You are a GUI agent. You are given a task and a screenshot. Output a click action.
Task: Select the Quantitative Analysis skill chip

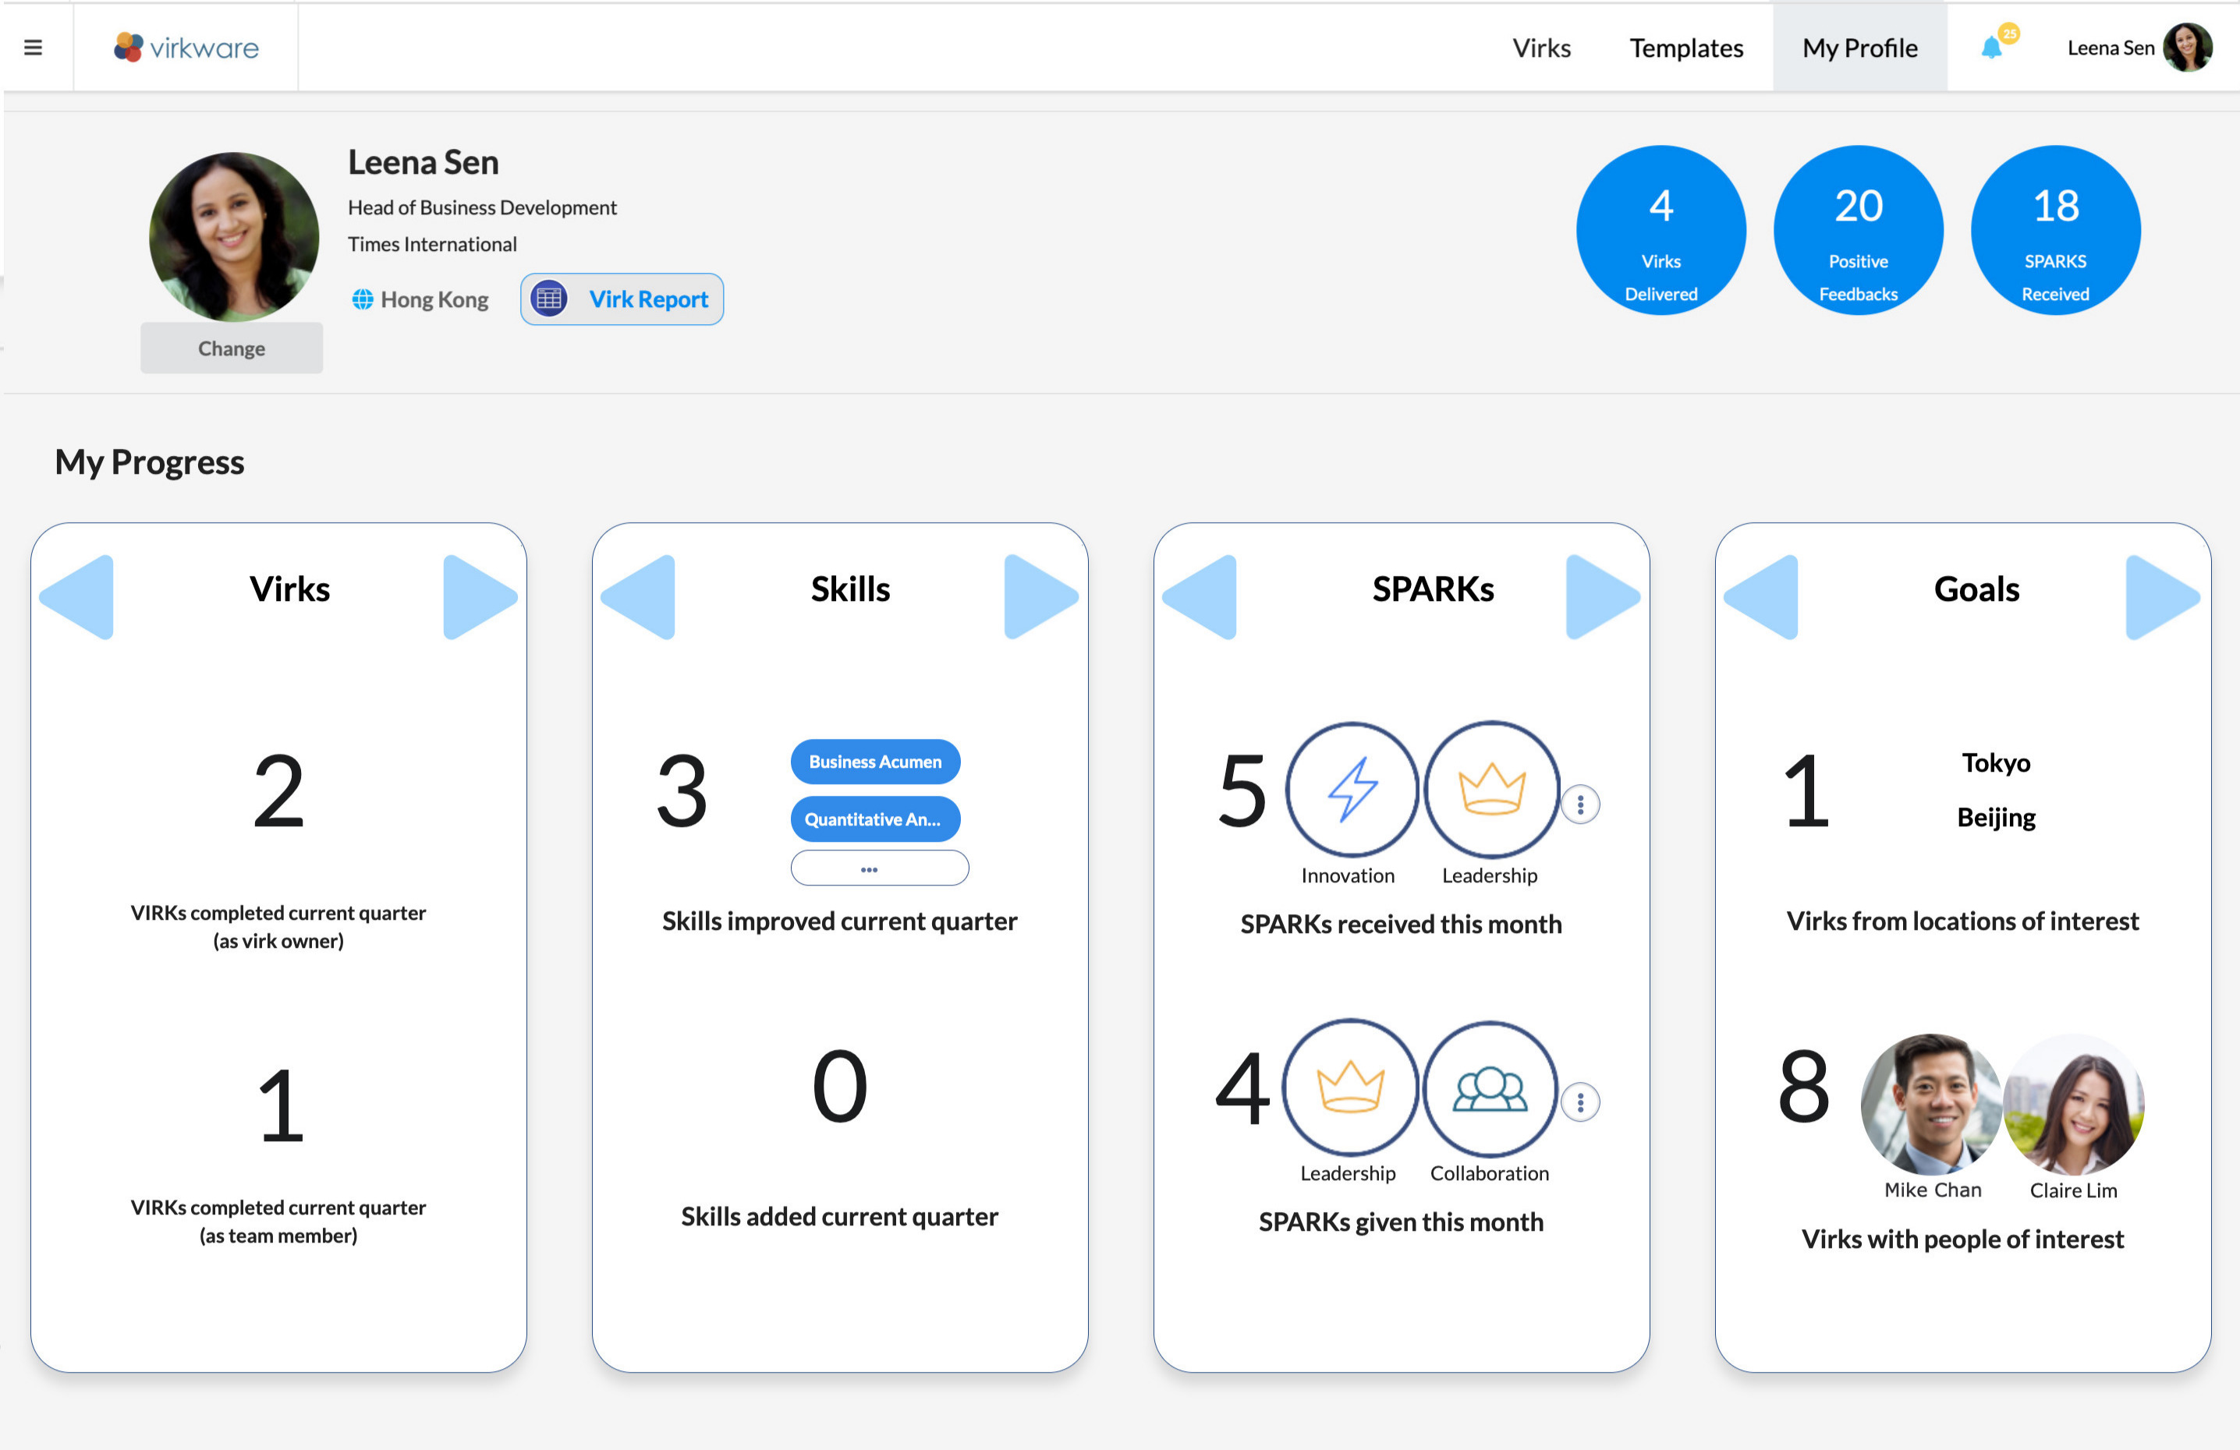click(875, 819)
